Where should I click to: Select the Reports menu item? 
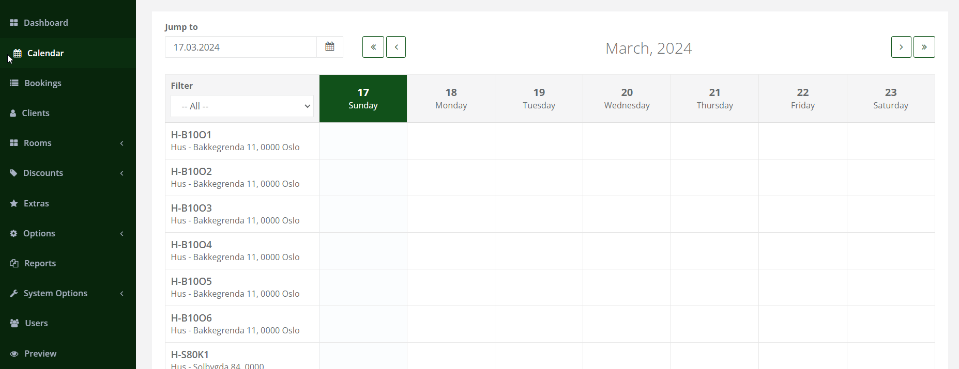40,263
